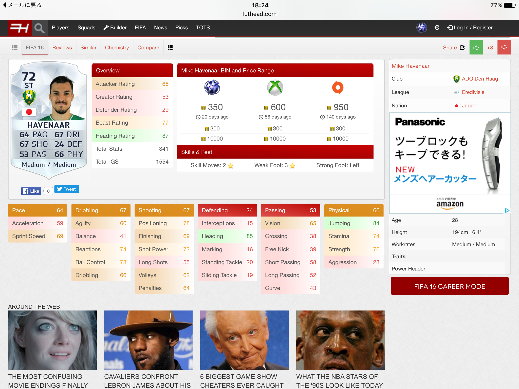Click the Futhead logo home icon
This screenshot has height=389, width=519.
(x=20, y=28)
